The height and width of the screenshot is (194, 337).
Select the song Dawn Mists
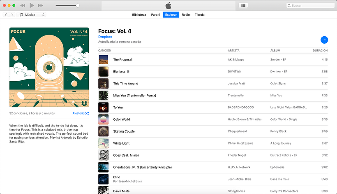pos(121,191)
